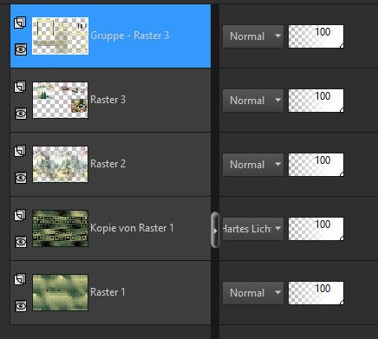
Task: Adjust opacity slider of Raster 2 layer
Action: point(316,165)
